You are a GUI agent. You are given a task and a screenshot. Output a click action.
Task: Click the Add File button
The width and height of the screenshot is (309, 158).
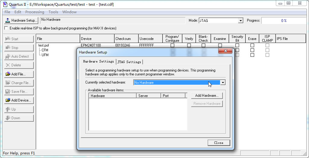(x=19, y=74)
